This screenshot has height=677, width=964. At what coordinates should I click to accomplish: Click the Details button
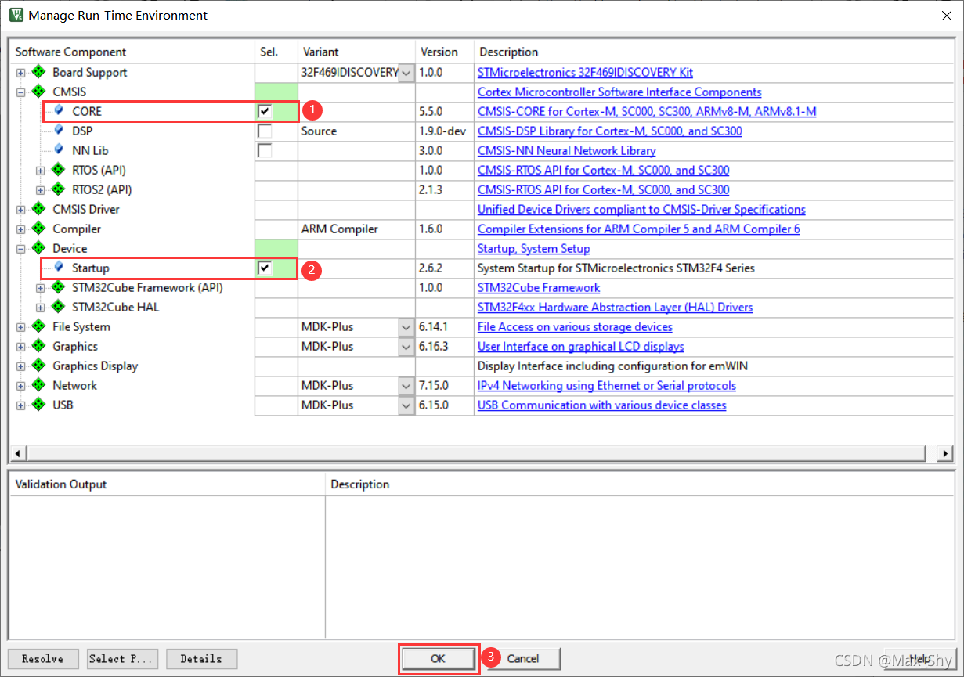[x=201, y=659]
